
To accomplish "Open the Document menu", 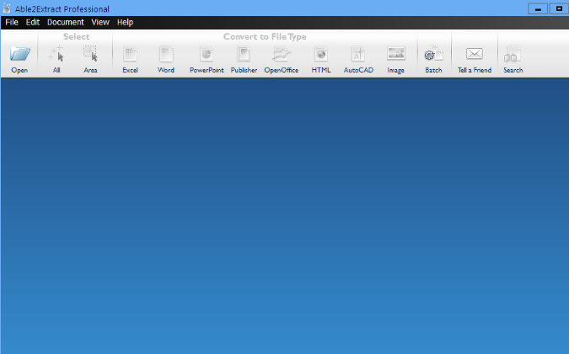I will click(x=65, y=22).
